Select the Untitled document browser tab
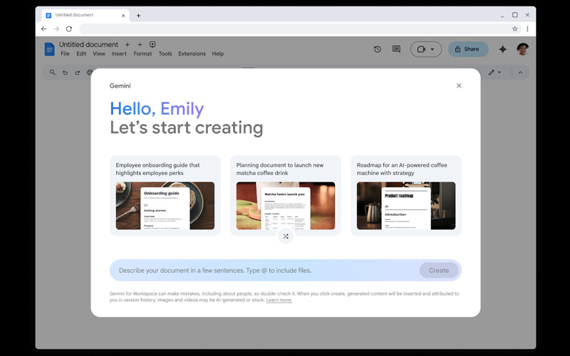Image resolution: width=570 pixels, height=356 pixels. (x=85, y=15)
